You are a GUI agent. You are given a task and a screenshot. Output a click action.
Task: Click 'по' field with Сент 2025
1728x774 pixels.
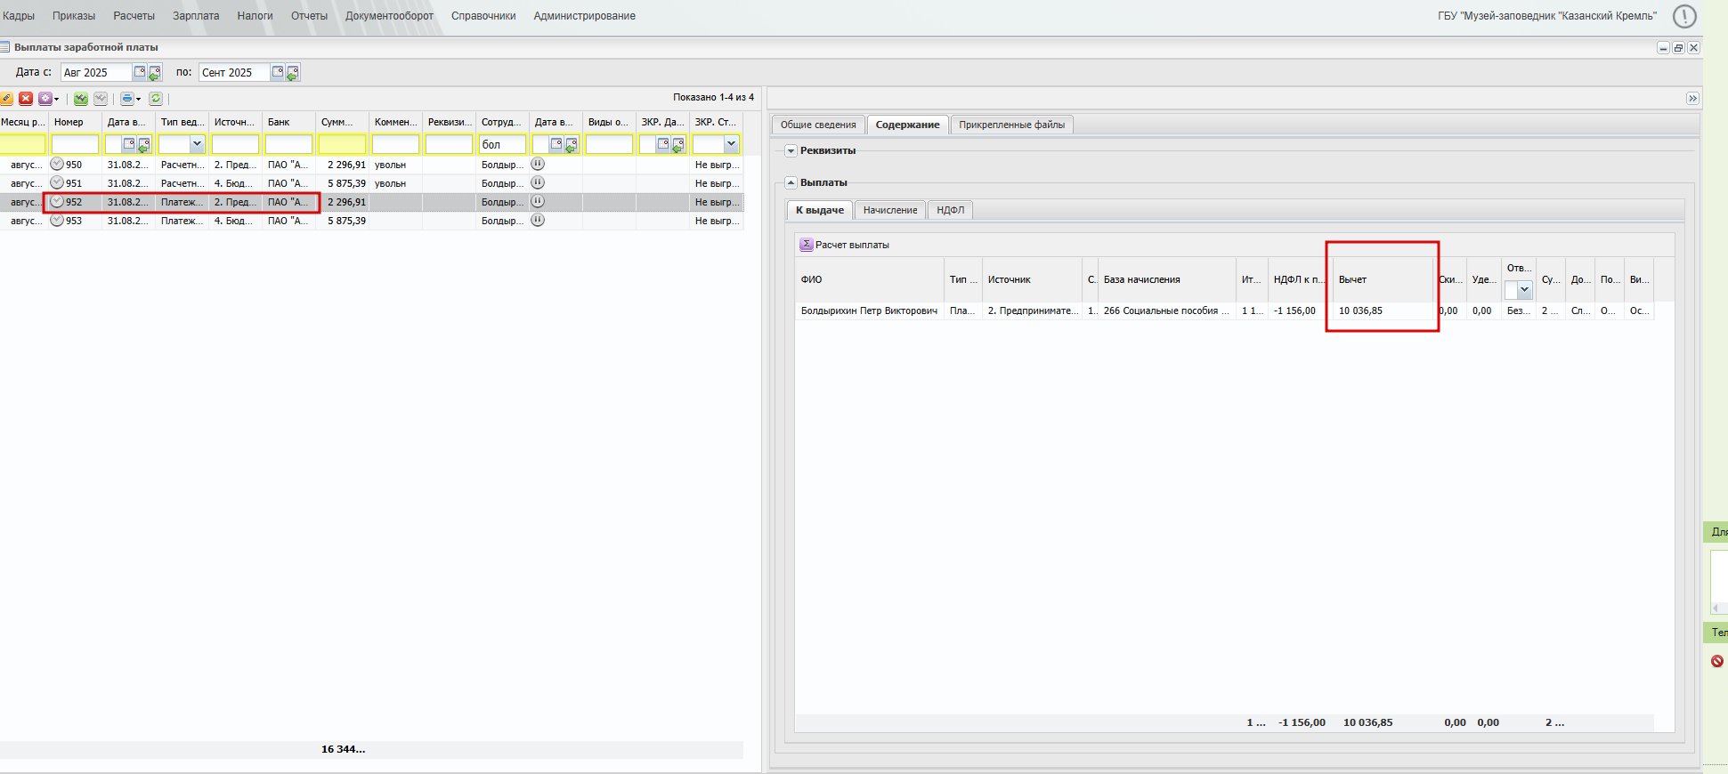234,72
